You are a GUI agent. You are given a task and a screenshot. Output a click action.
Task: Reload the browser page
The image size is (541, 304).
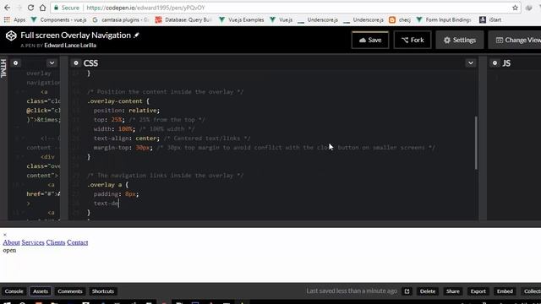(30, 8)
